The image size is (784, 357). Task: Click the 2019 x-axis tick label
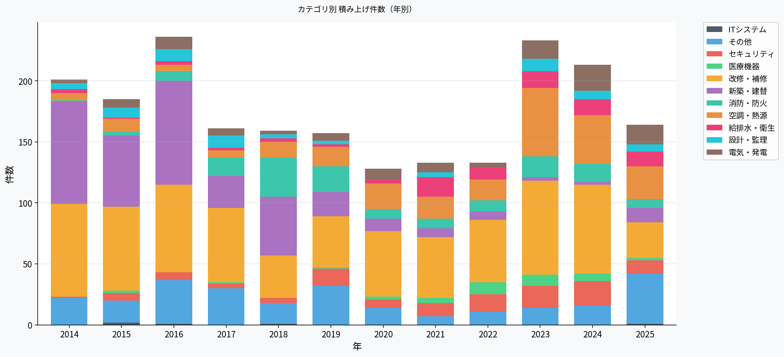point(331,334)
